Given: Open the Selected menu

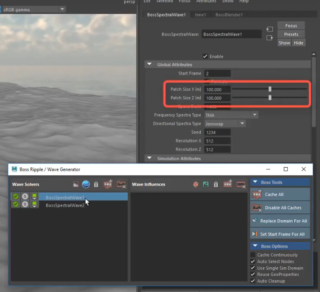Looking at the screenshot, I should pos(164,1).
